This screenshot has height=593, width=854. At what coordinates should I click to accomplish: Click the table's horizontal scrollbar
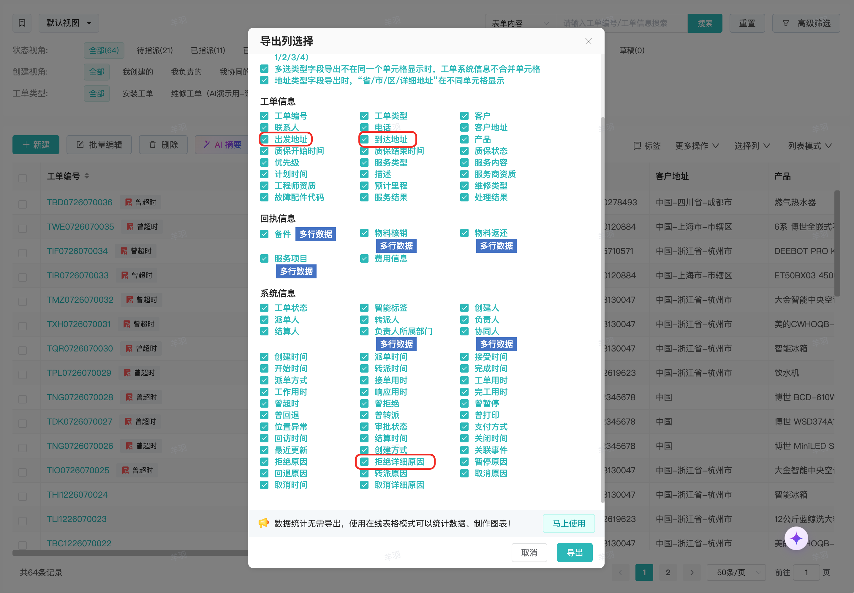pyautogui.click(x=130, y=553)
